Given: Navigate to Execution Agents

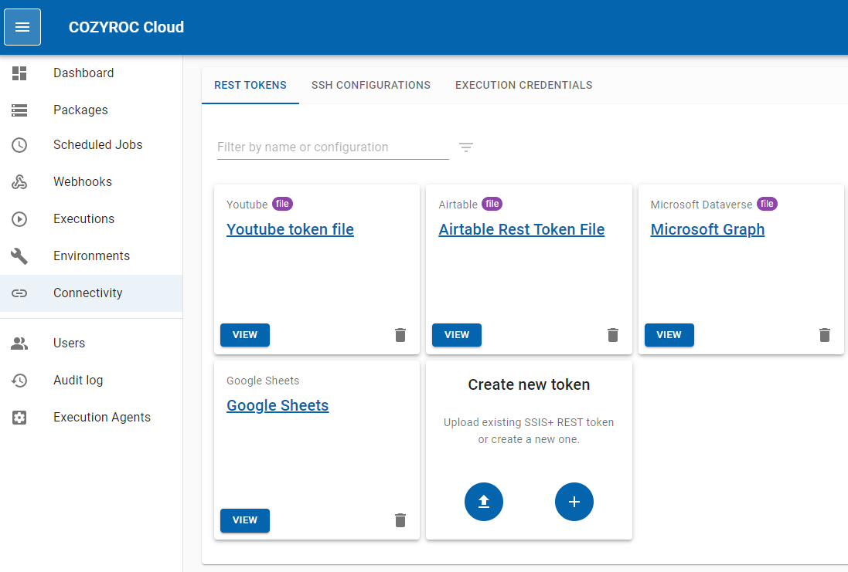Looking at the screenshot, I should point(101,418).
